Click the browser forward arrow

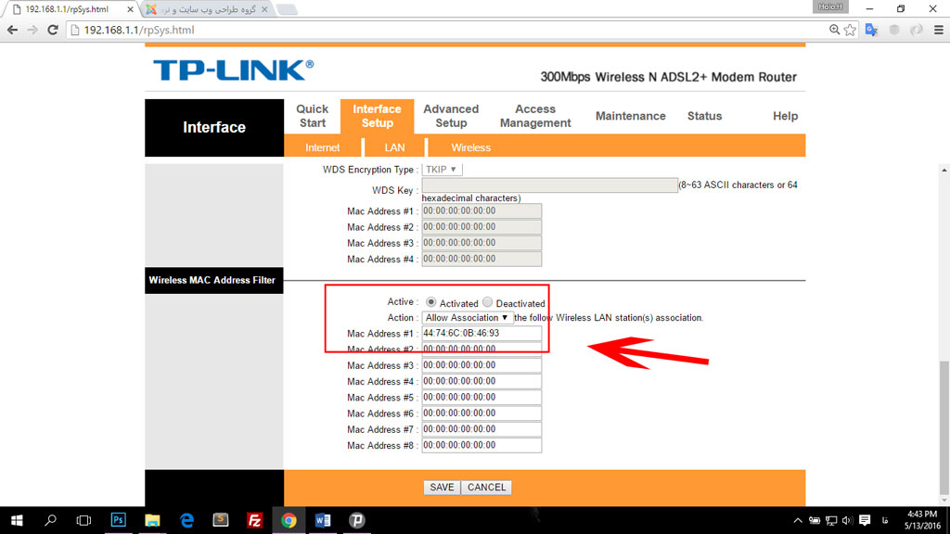32,30
